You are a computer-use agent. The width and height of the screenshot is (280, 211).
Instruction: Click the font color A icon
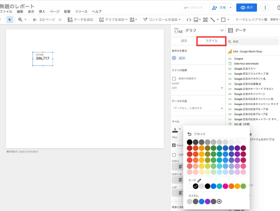(x=175, y=130)
